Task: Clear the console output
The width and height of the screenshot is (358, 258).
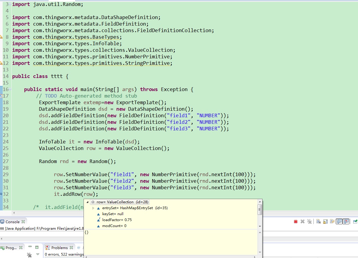Action: point(318,221)
